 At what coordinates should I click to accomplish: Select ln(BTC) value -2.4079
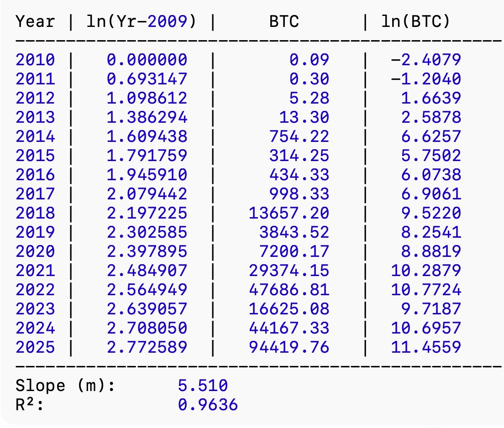pyautogui.click(x=426, y=60)
